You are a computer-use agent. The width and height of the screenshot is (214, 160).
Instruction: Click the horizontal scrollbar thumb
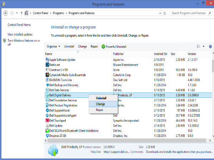point(127,140)
